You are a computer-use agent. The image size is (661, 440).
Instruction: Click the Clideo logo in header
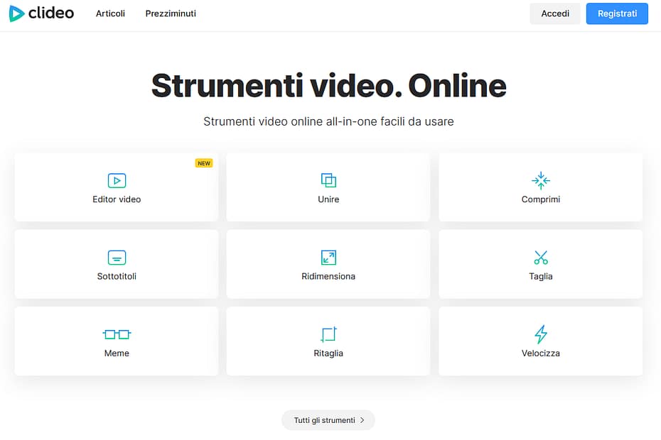pyautogui.click(x=41, y=13)
